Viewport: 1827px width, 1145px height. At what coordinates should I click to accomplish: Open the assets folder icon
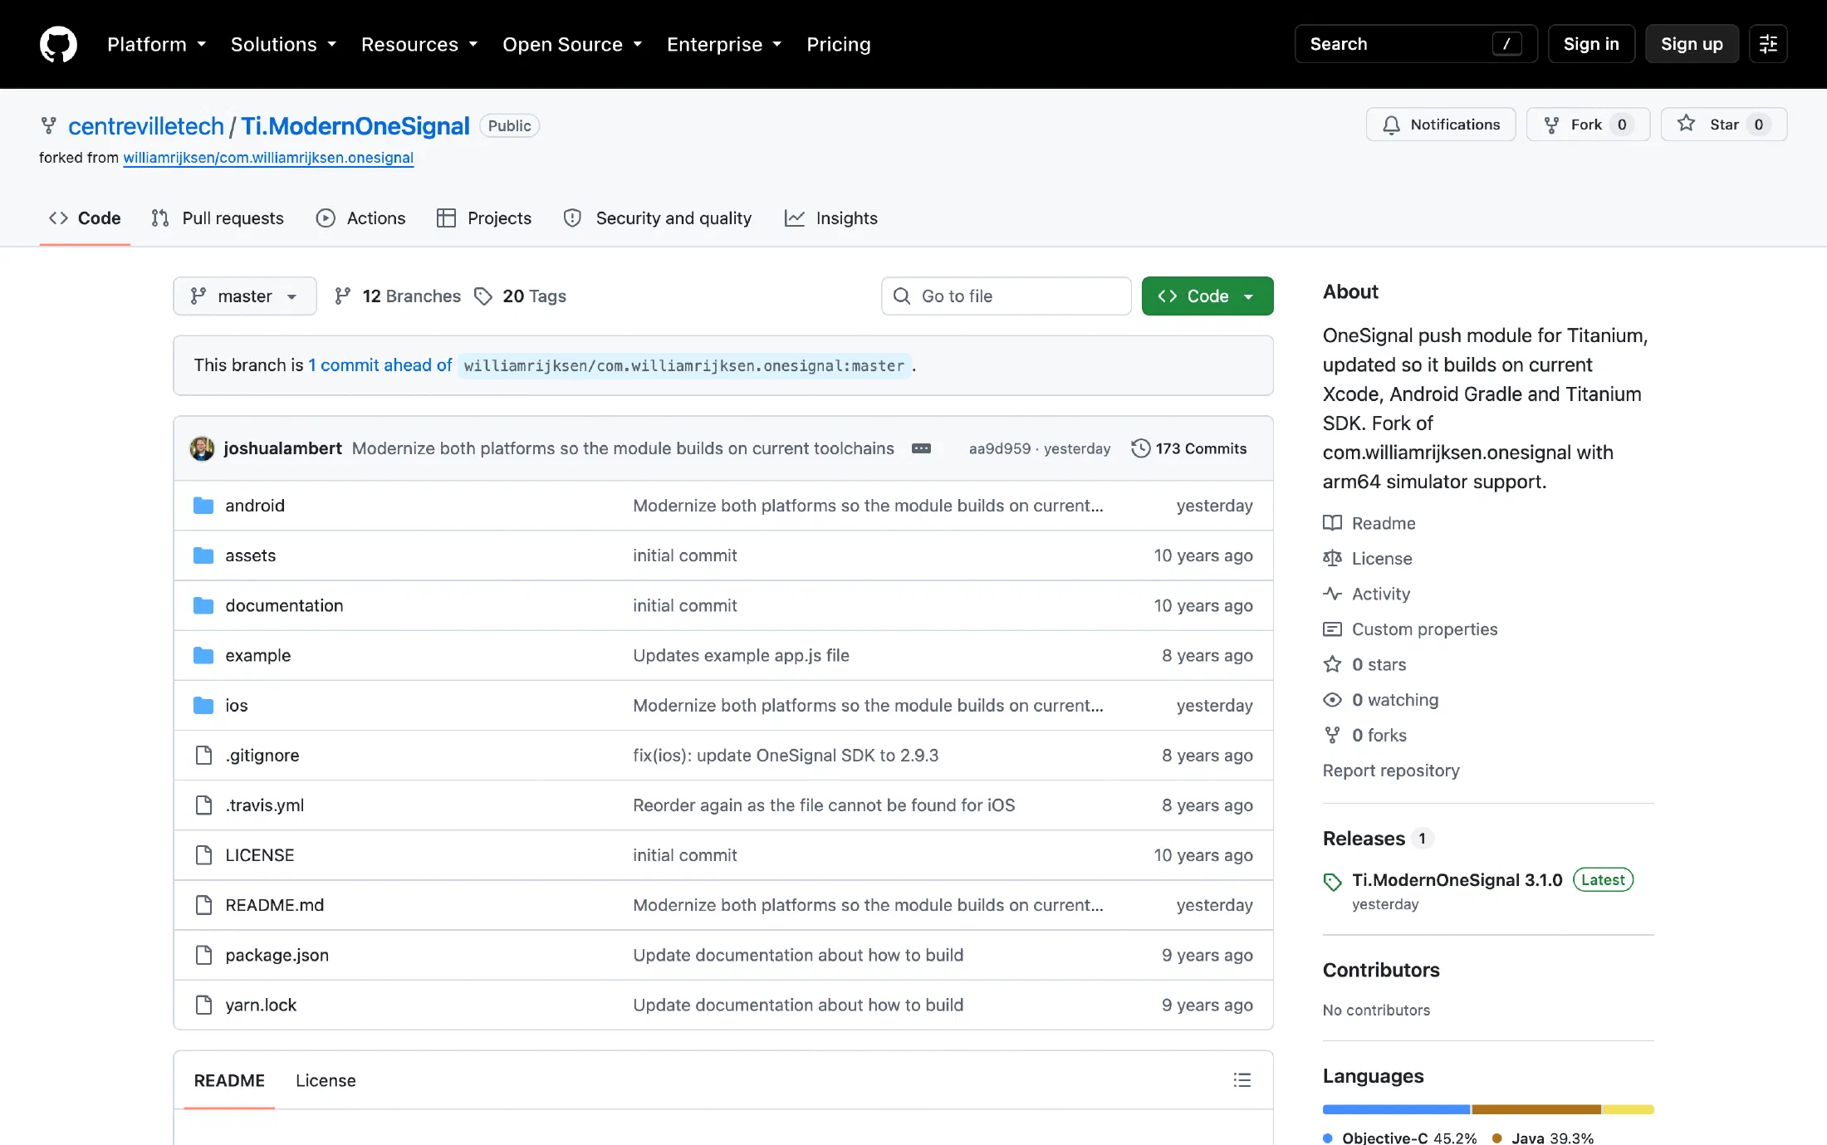tap(203, 555)
